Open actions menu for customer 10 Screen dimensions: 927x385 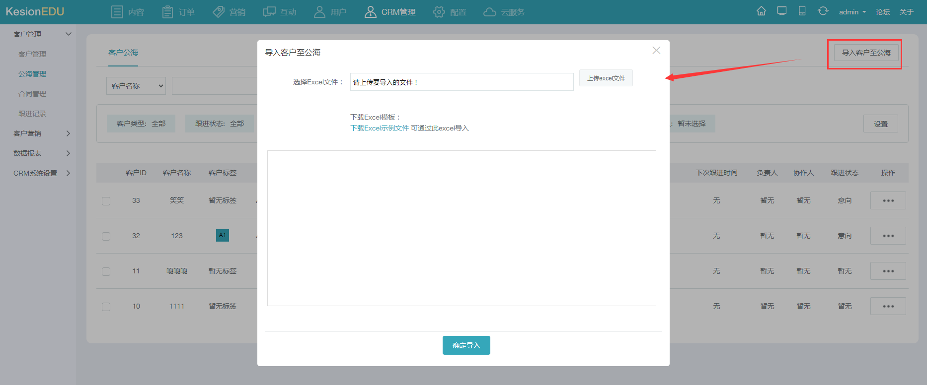pos(888,306)
